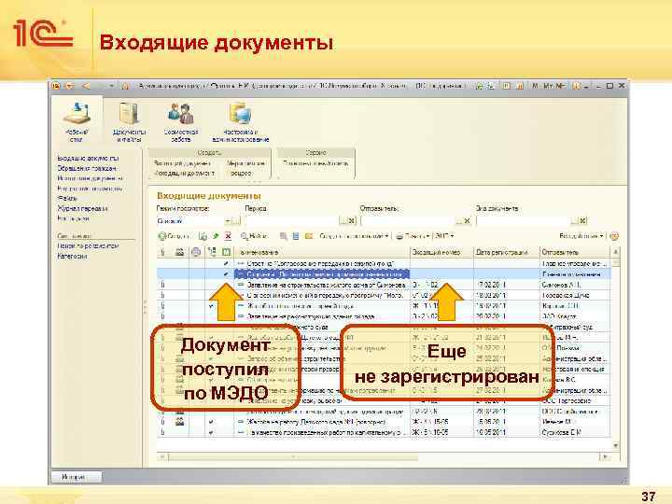672x504 pixels.
Task: Open title bar history dropdown arrow
Action: pyautogui.click(x=112, y=86)
